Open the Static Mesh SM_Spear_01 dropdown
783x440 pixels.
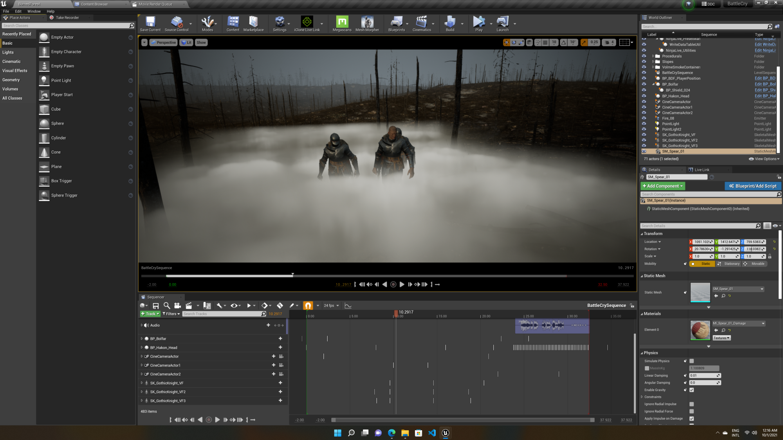(x=738, y=289)
